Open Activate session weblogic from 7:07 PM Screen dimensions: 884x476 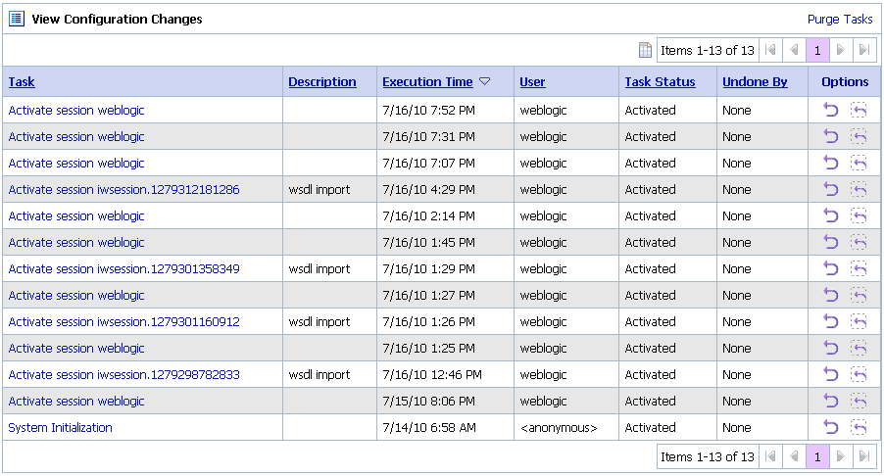[76, 164]
